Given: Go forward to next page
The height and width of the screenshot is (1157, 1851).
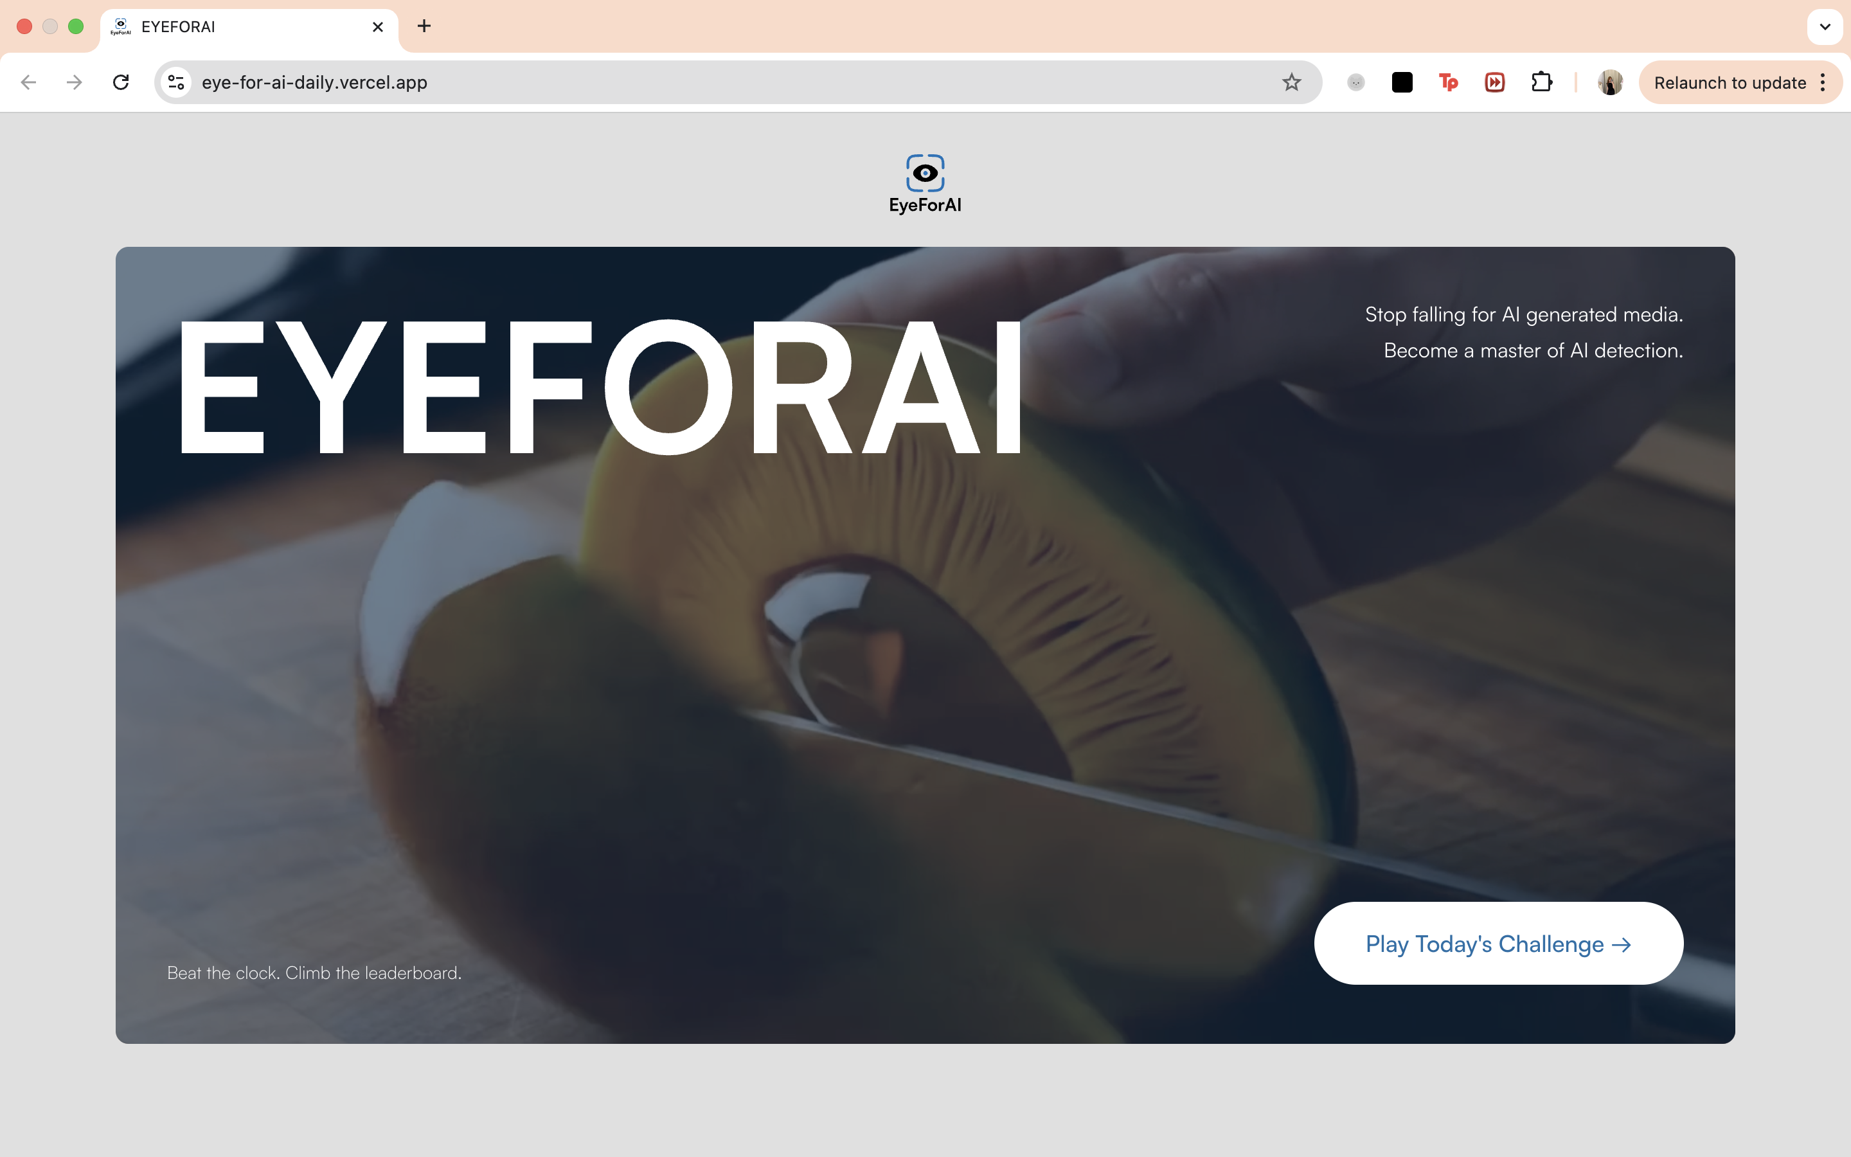Looking at the screenshot, I should point(74,82).
